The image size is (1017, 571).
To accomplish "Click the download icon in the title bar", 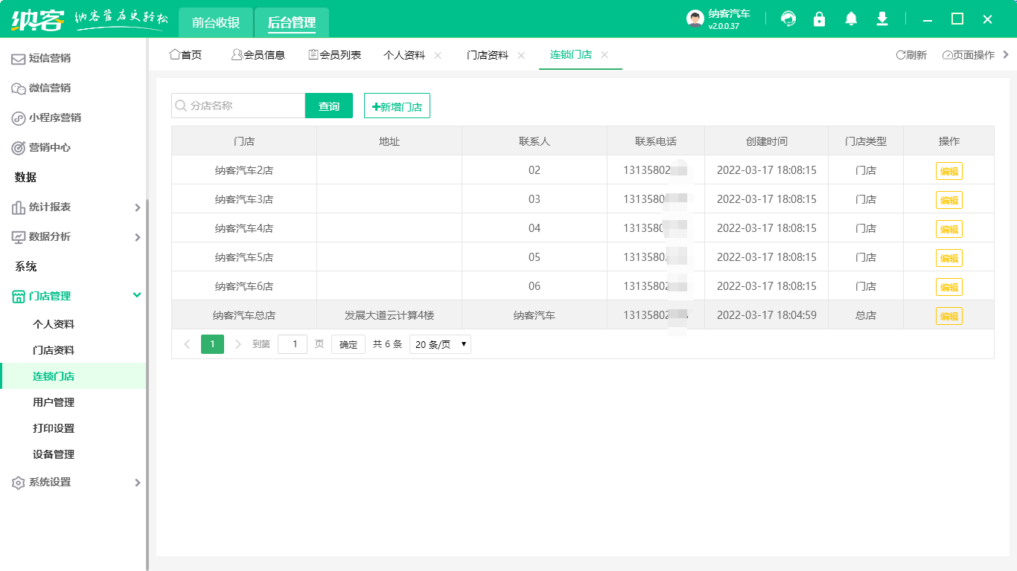I will tap(881, 19).
